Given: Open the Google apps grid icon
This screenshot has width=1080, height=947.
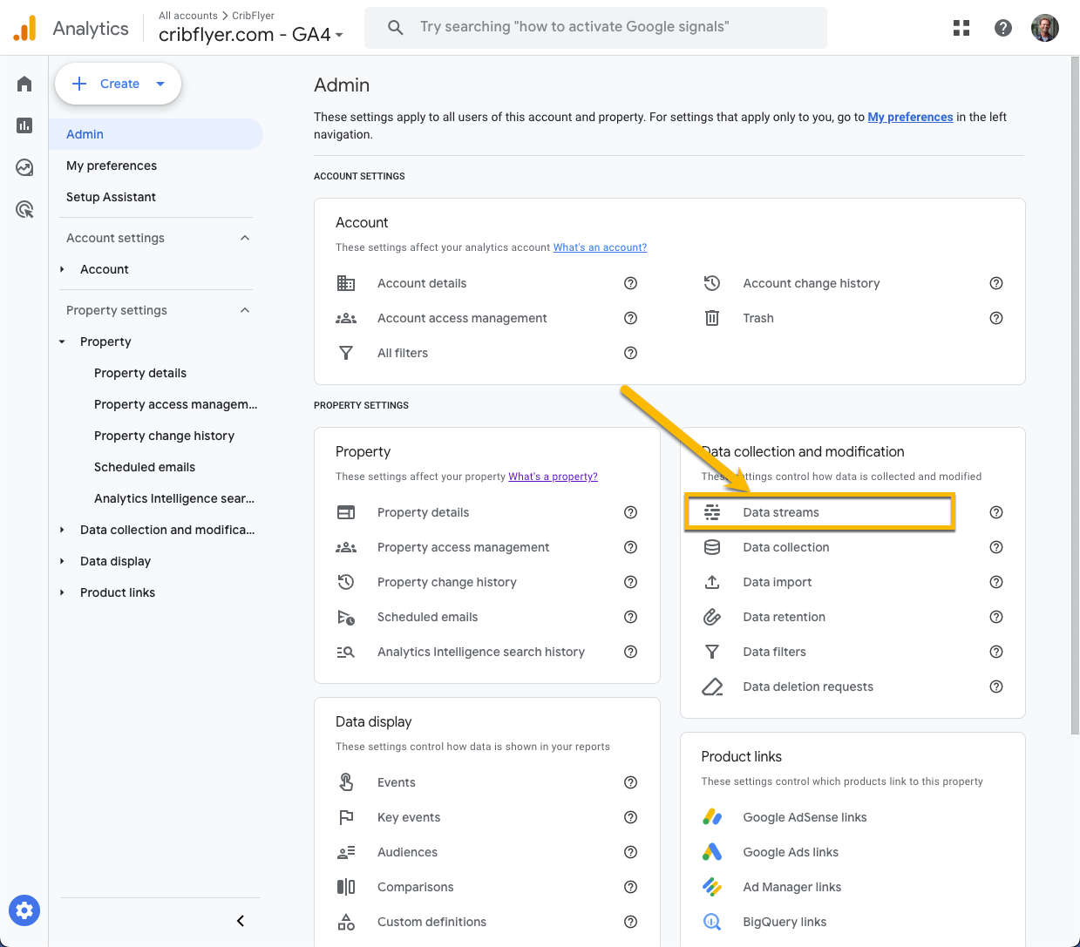Looking at the screenshot, I should coord(961,28).
